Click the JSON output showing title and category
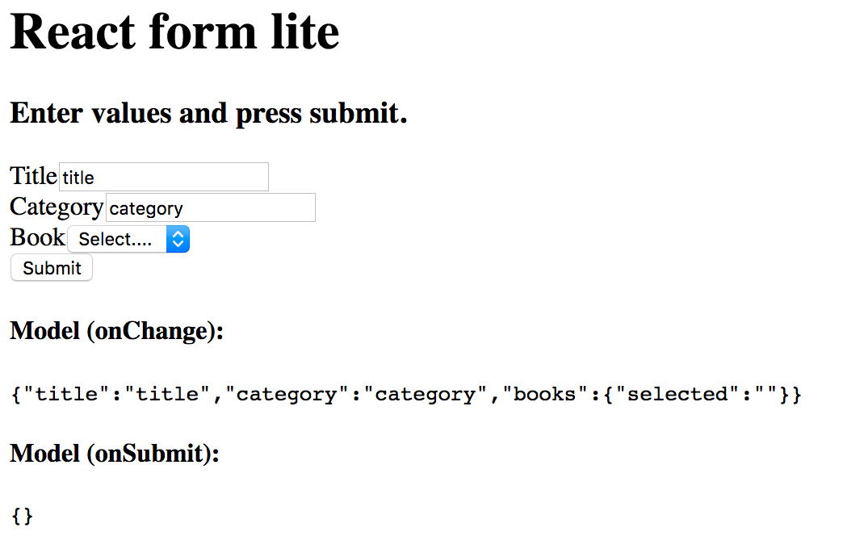This screenshot has width=843, height=557. coord(404,394)
